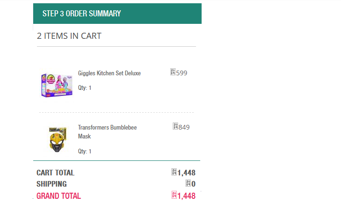Click the Cart Total label

point(55,173)
